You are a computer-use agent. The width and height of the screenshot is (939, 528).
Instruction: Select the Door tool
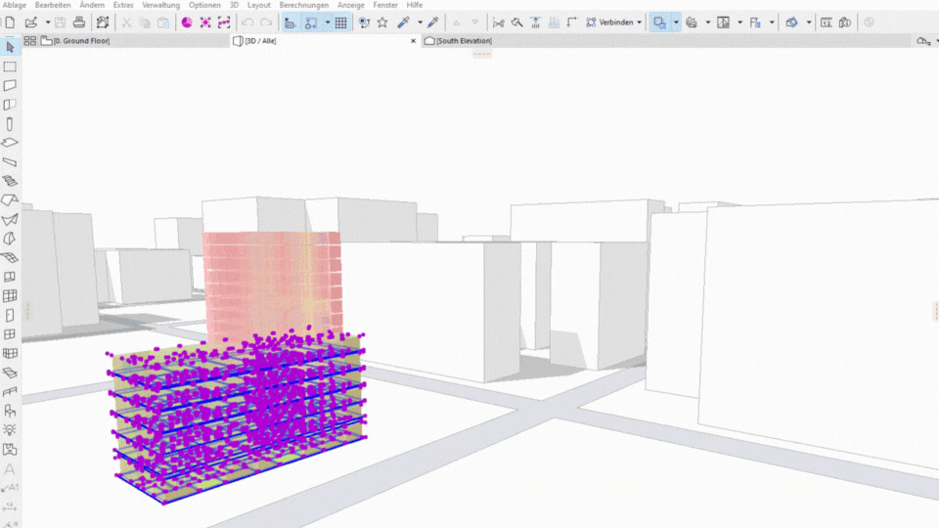(x=10, y=315)
